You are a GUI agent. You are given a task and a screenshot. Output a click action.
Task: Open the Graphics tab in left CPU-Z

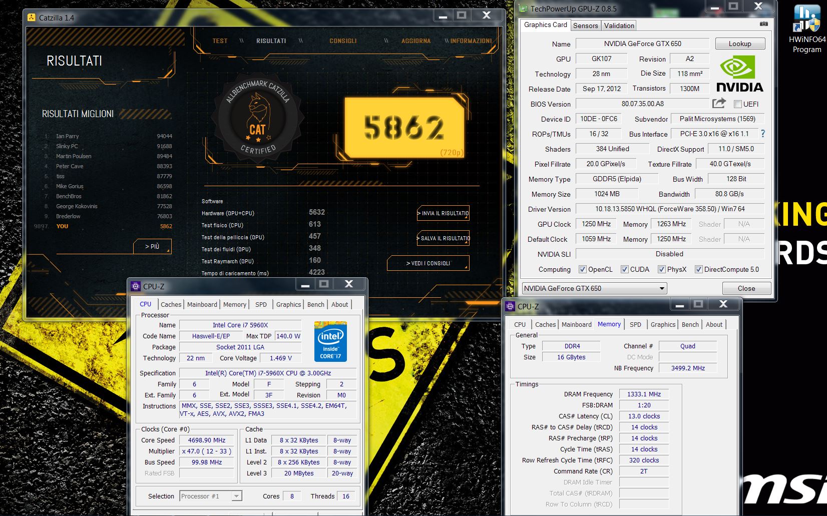coord(288,304)
